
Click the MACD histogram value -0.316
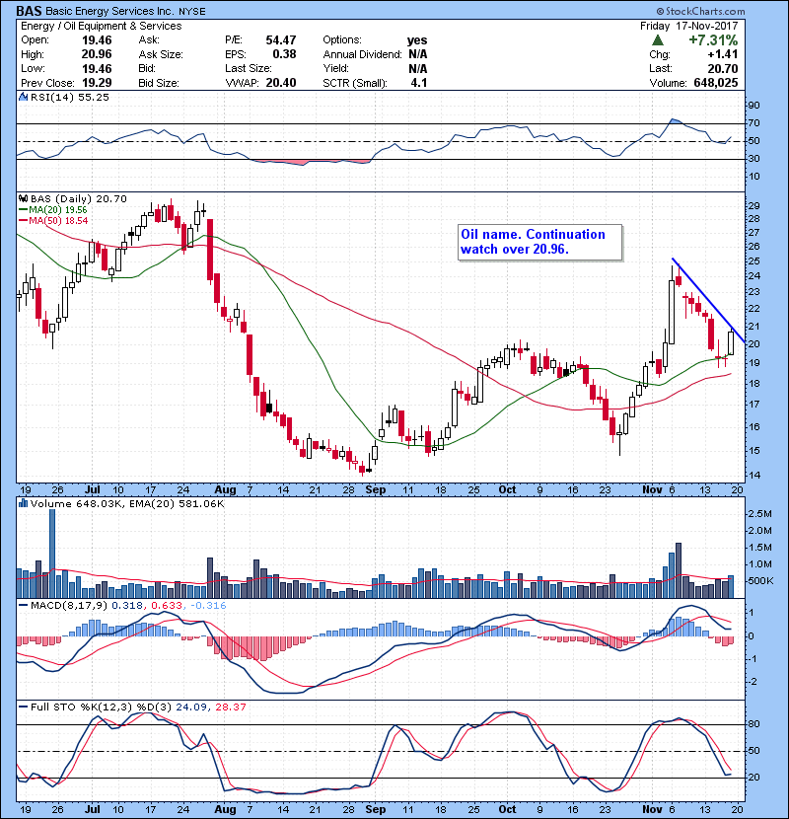(x=208, y=606)
